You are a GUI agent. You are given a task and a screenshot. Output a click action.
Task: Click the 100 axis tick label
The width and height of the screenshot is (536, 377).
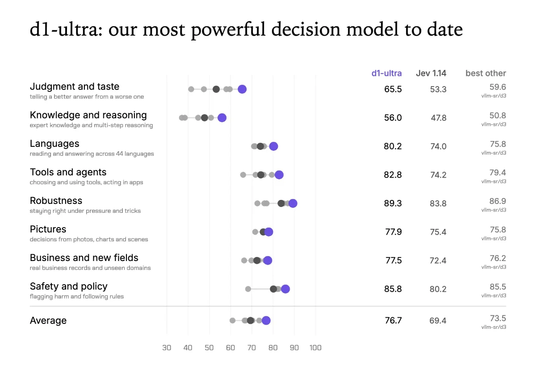click(x=315, y=348)
